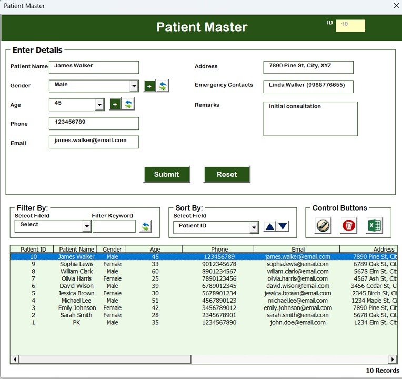Select the Sophia Lewis row
The height and width of the screenshot is (379, 402).
point(204,264)
